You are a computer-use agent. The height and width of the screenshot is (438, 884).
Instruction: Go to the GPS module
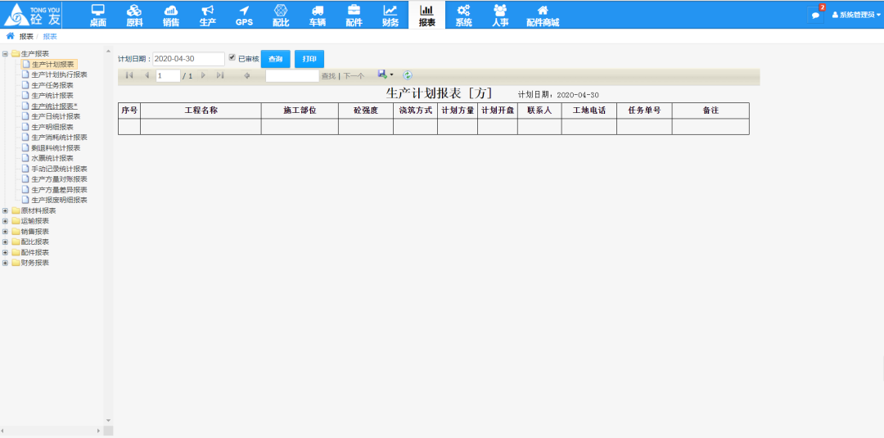pos(244,15)
